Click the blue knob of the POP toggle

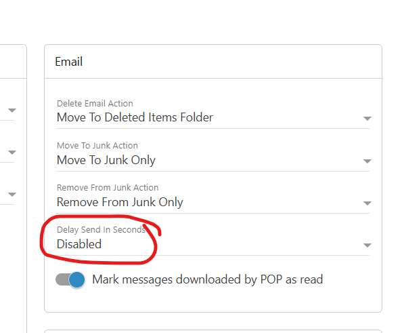[76, 280]
